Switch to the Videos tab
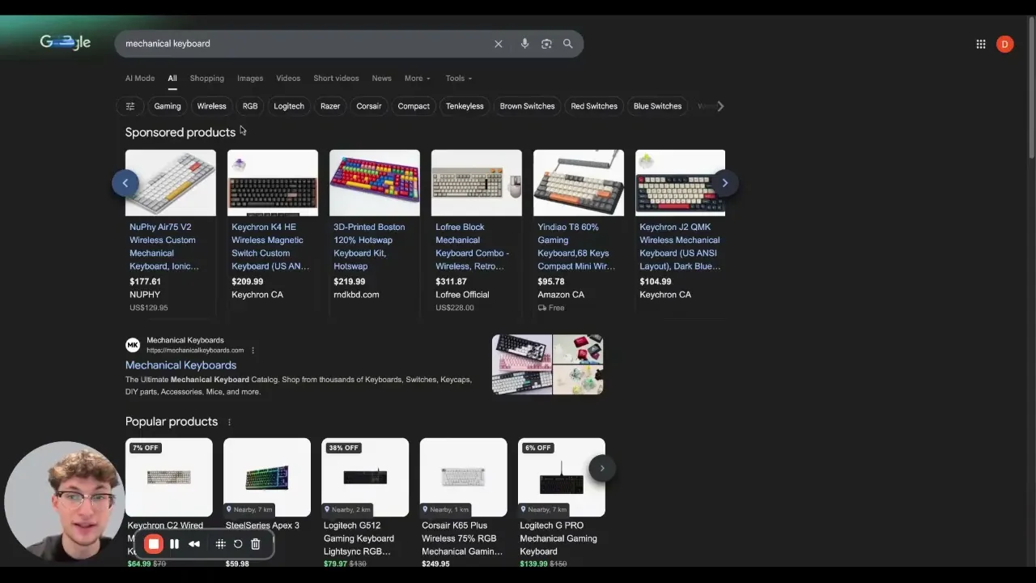The image size is (1036, 583). [x=288, y=79]
